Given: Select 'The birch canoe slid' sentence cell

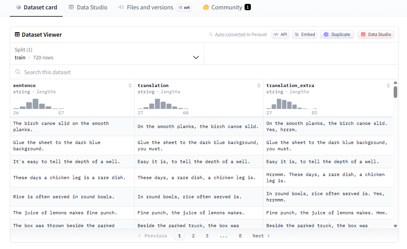Looking at the screenshot, I should [72, 126].
